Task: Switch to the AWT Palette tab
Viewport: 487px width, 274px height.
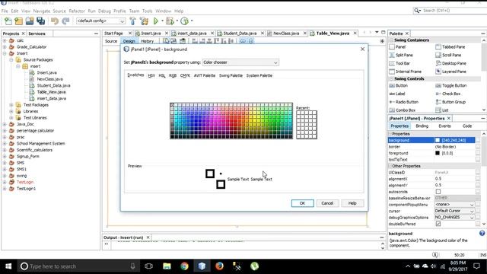Action: click(x=205, y=75)
